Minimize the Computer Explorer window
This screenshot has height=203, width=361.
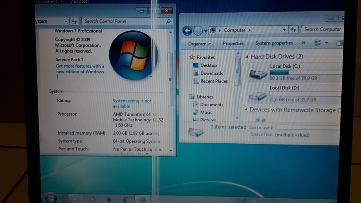pyautogui.click(x=331, y=18)
